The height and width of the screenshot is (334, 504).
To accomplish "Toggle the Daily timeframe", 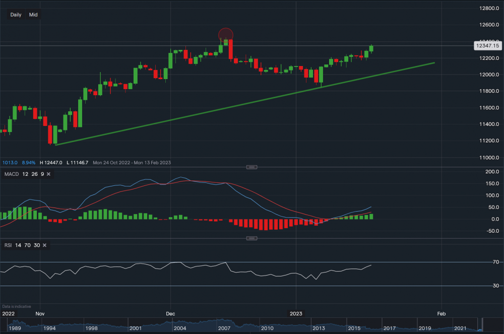I will click(x=15, y=15).
